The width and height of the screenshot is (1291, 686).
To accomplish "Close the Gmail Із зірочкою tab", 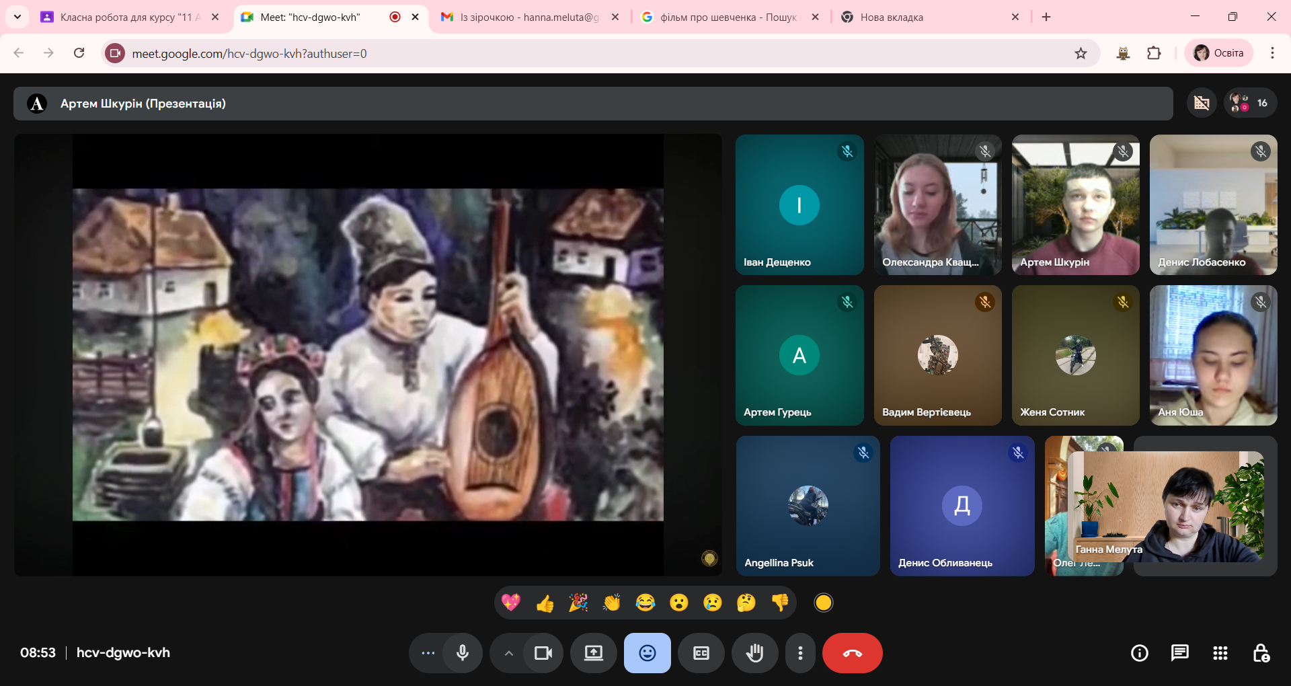I will point(615,17).
